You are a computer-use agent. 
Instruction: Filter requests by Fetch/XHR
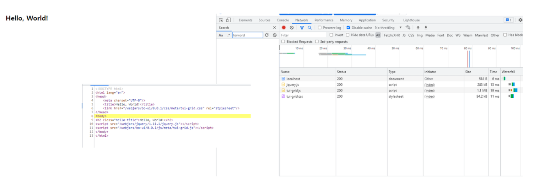pyautogui.click(x=392, y=35)
